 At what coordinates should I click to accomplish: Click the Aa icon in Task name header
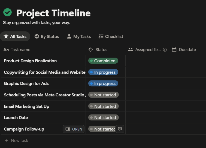(x=6, y=50)
